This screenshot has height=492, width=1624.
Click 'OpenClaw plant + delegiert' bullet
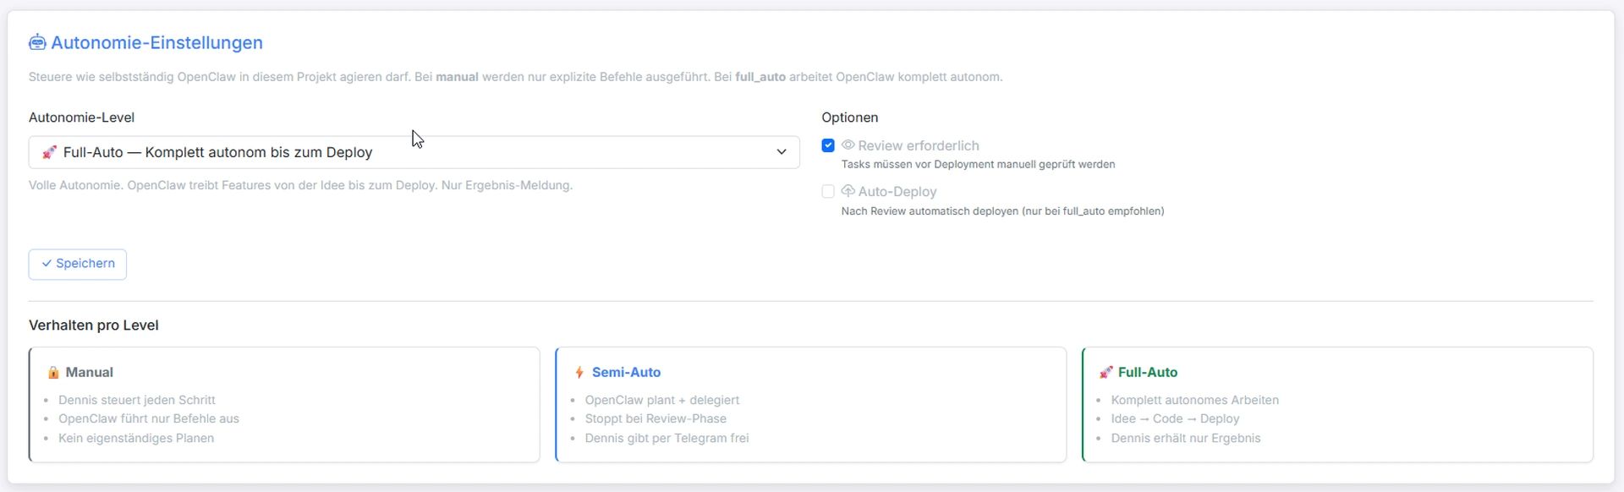(x=662, y=400)
